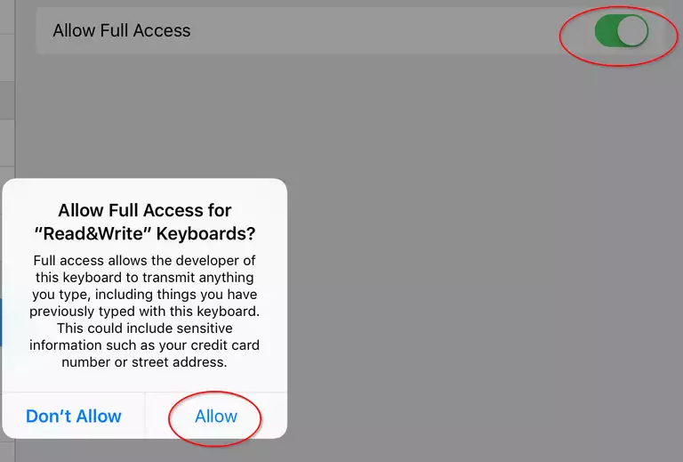Screen dimensions: 683x462
Task: Tap the Don't Allow button
Action: (x=73, y=417)
